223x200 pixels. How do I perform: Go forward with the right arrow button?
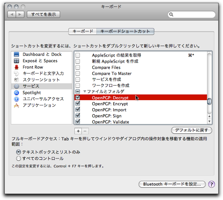coord(20,14)
